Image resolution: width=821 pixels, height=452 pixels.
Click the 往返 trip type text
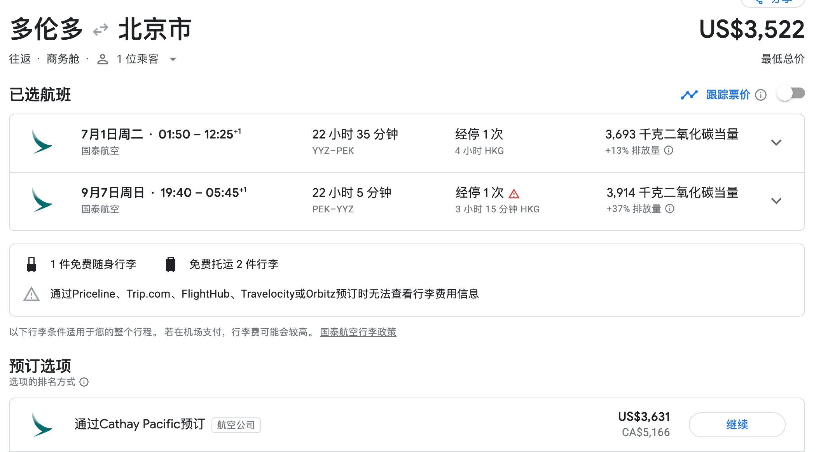coord(20,59)
